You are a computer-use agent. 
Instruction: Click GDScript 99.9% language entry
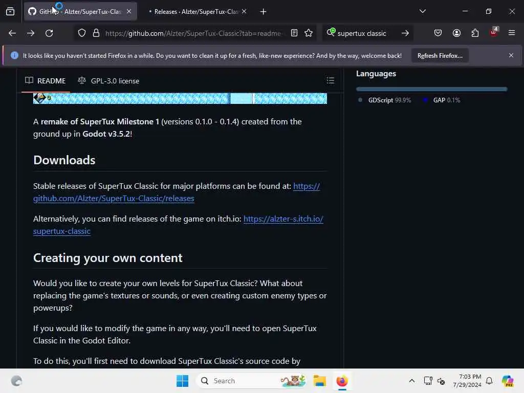(384, 100)
